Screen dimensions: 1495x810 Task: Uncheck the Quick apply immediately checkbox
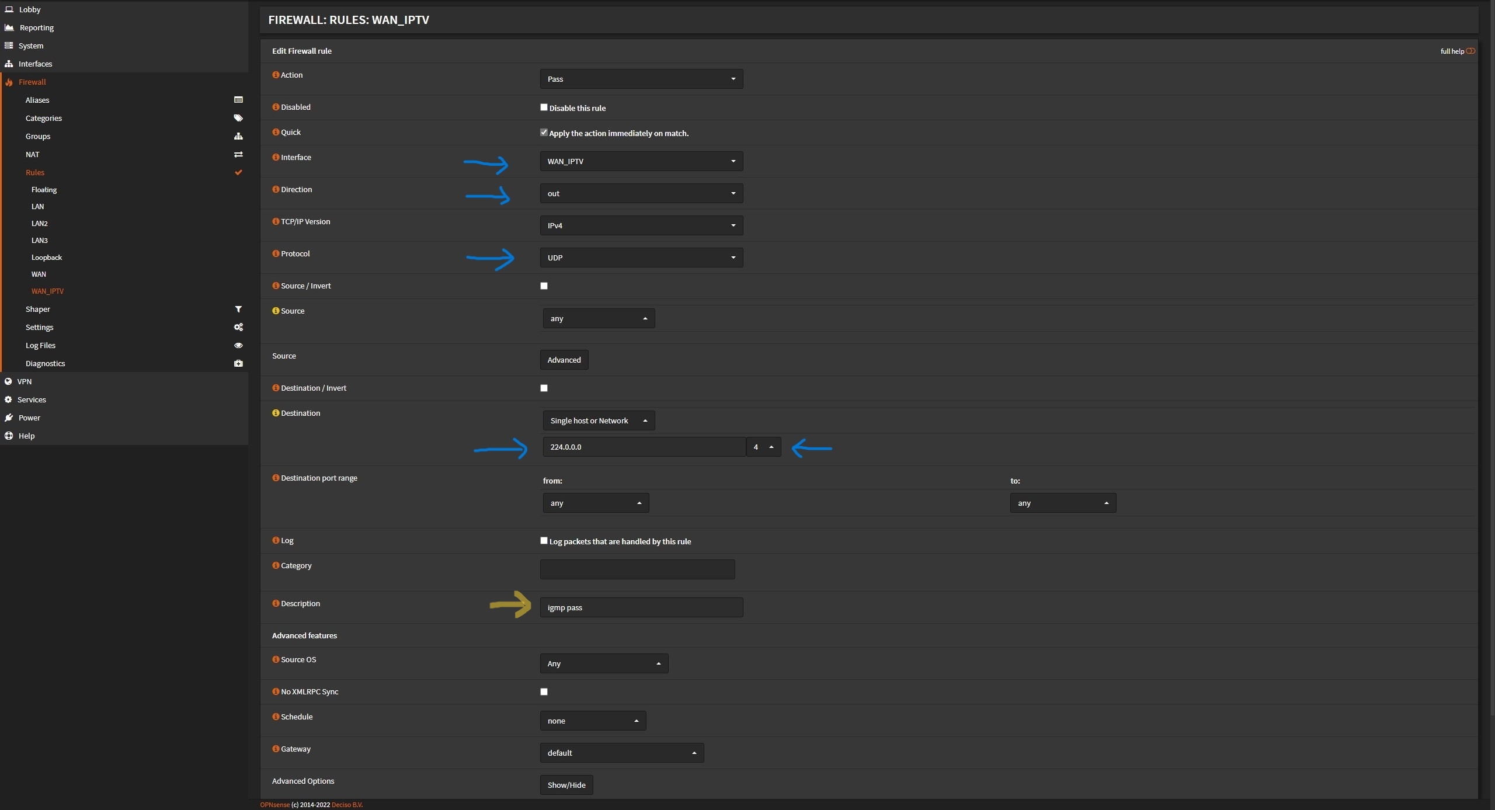click(544, 133)
